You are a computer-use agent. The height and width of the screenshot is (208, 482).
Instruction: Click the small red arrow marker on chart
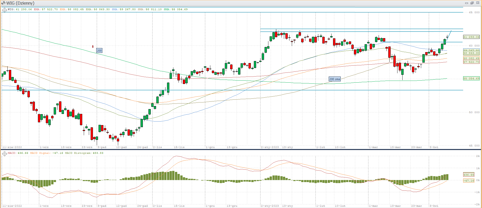[x=93, y=47]
